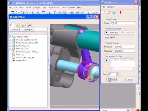Open the favorites folder navigator tab

tap(29, 25)
